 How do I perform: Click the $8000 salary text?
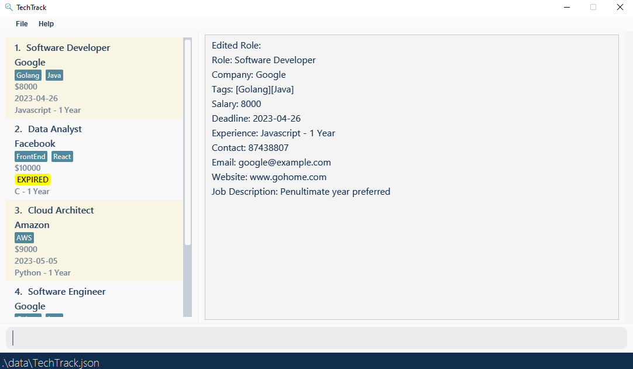click(x=26, y=87)
